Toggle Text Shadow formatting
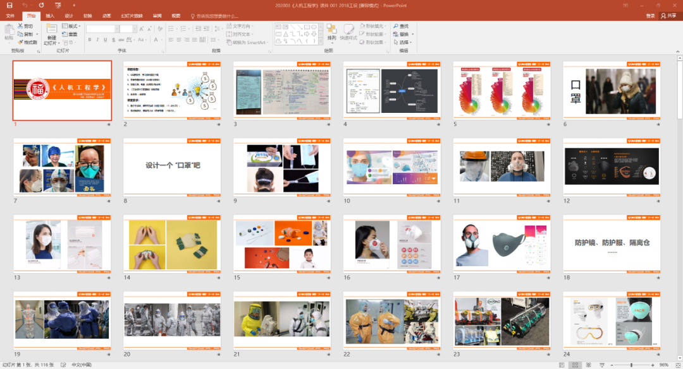This screenshot has height=369, width=683. pyautogui.click(x=113, y=40)
